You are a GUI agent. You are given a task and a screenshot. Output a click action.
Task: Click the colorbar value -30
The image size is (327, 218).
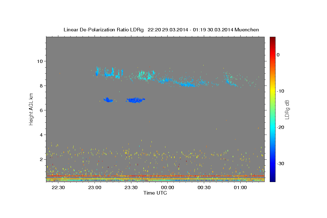click(x=281, y=163)
